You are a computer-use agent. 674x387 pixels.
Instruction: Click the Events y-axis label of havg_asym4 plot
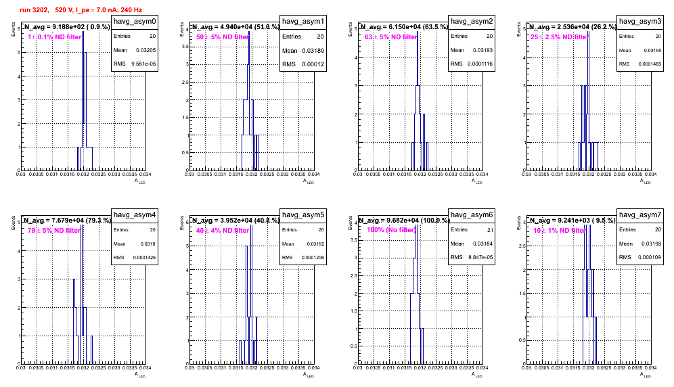[14, 222]
